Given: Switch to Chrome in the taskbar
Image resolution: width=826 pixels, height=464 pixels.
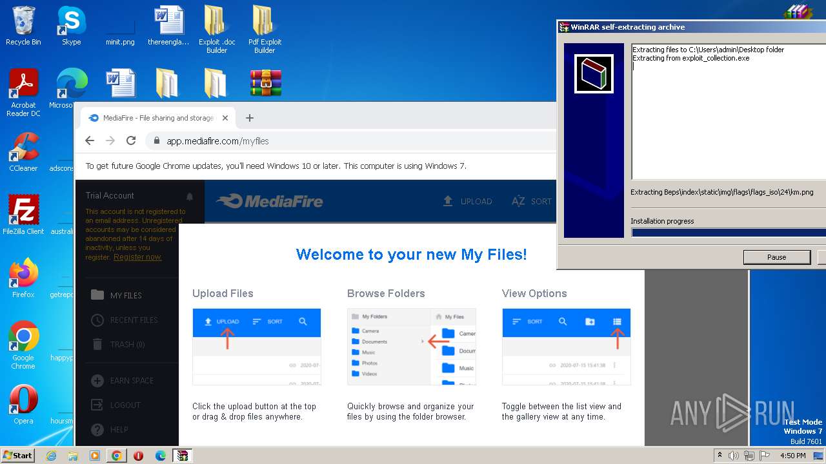Looking at the screenshot, I should click(x=116, y=456).
